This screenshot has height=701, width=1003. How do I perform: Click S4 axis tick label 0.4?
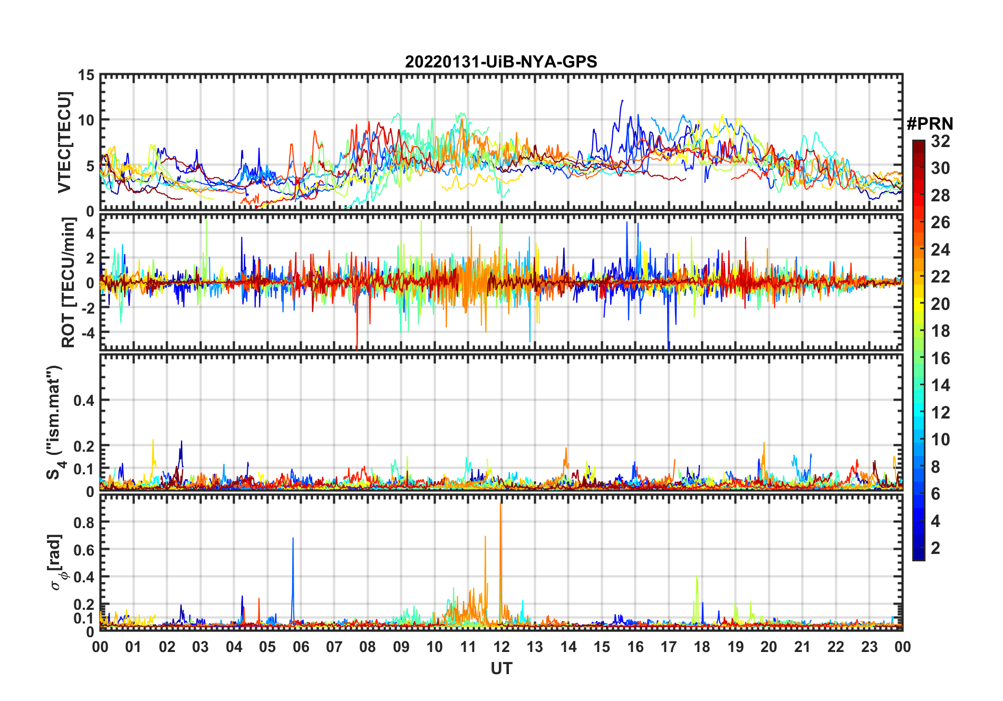coord(84,400)
